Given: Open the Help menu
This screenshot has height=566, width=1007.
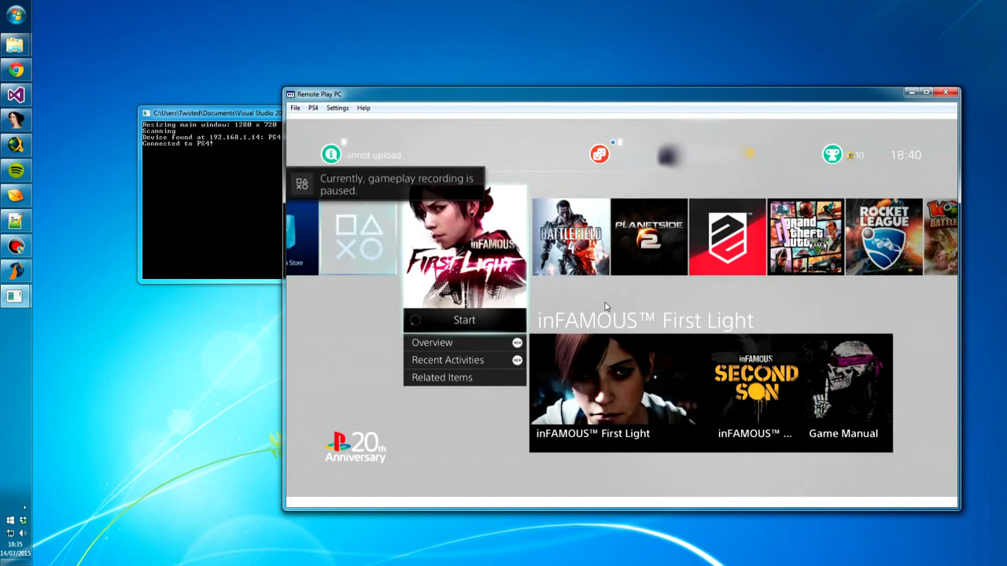Looking at the screenshot, I should (x=363, y=108).
